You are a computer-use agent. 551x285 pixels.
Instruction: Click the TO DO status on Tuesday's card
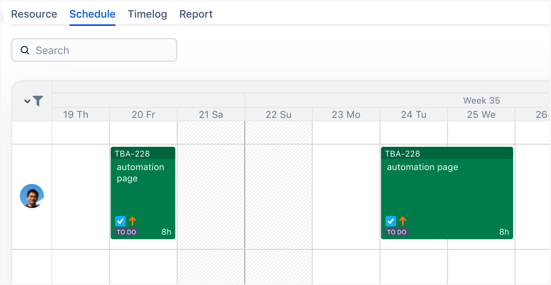pos(397,232)
